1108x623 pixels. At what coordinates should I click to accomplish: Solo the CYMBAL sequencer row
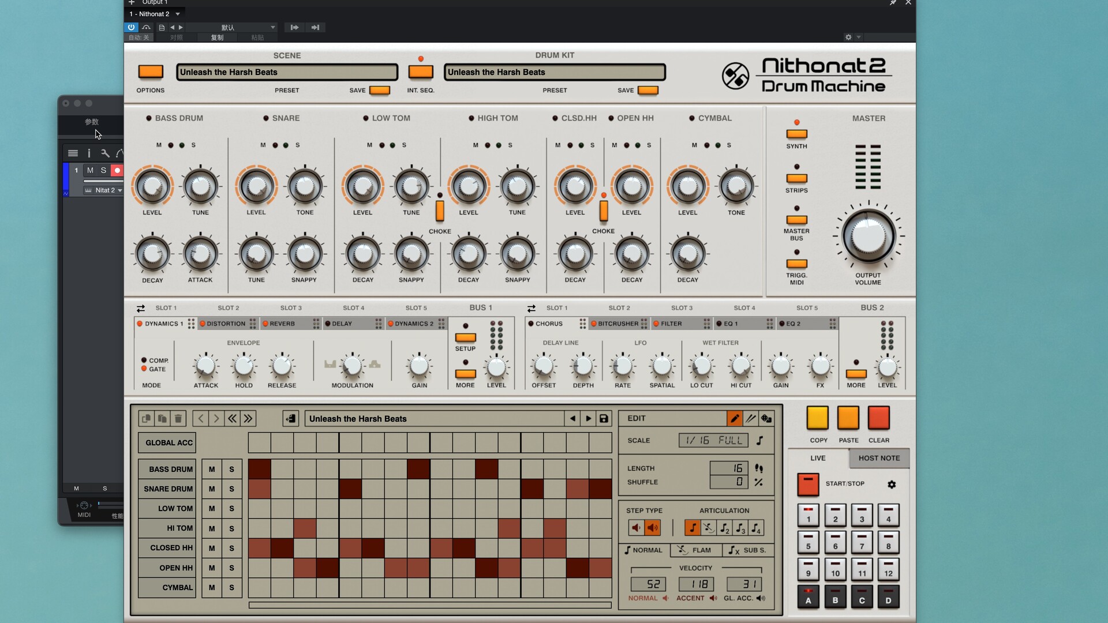(x=232, y=588)
